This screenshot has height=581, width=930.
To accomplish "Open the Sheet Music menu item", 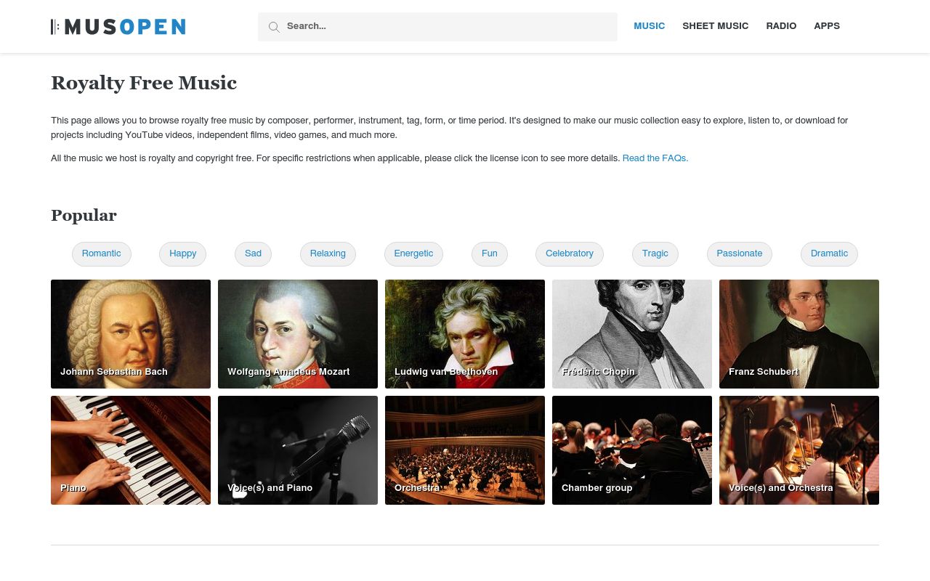I will pos(716,26).
